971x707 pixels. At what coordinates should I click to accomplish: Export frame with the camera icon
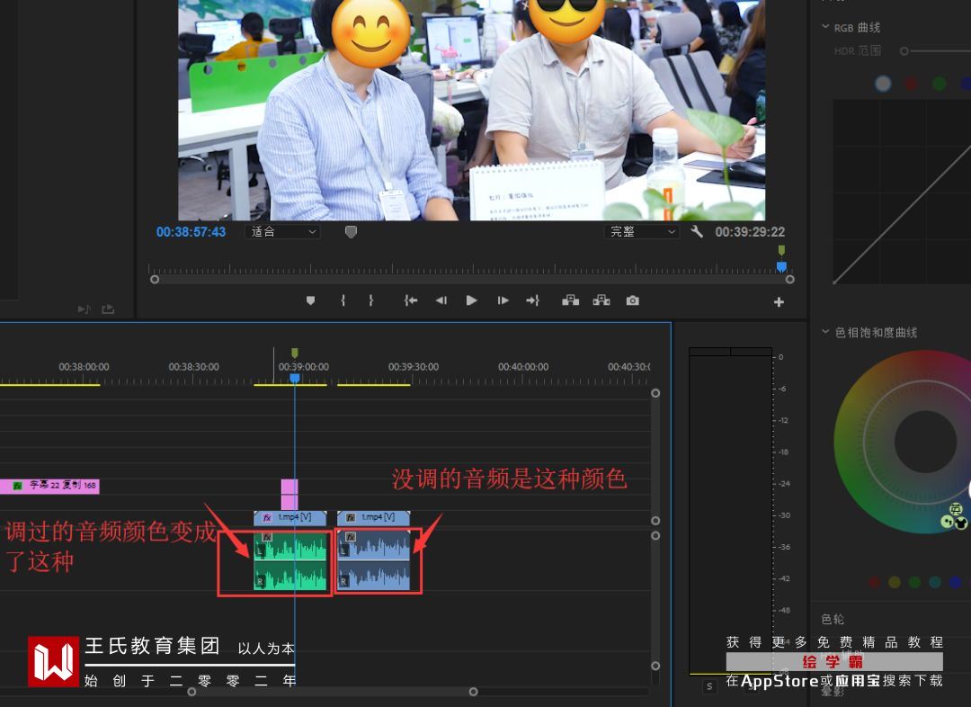[x=632, y=300]
